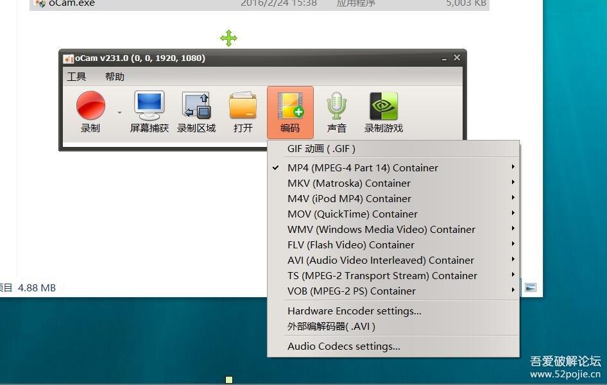Click the oCam title bar app icon

(68, 59)
